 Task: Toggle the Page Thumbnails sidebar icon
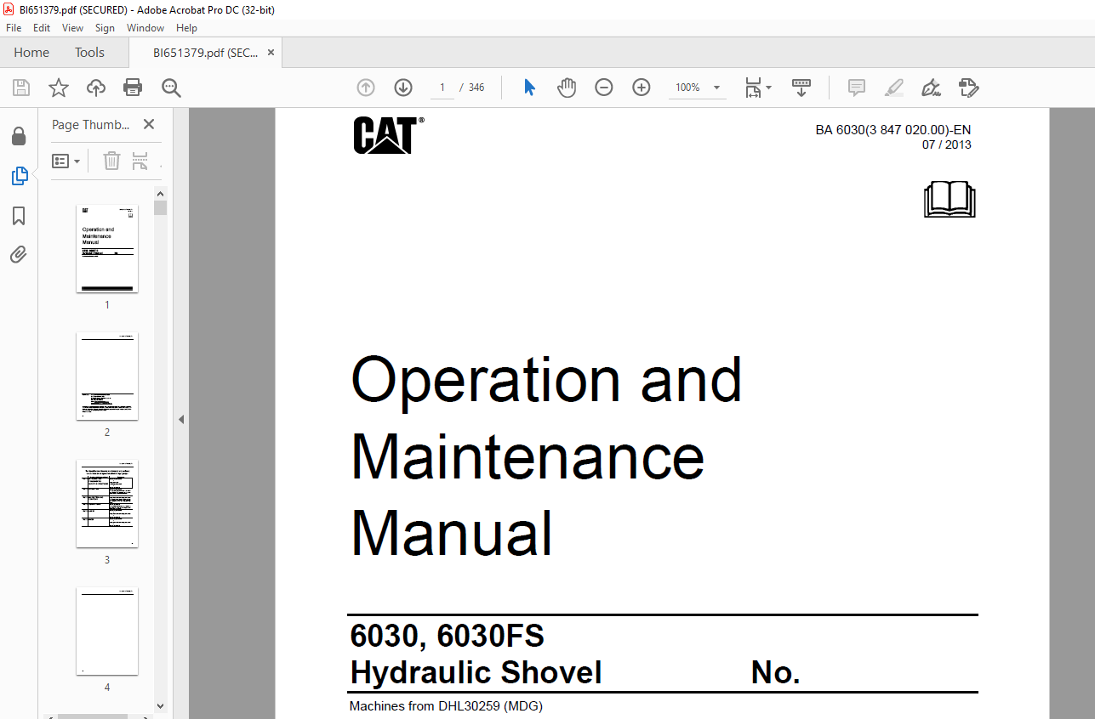click(19, 176)
